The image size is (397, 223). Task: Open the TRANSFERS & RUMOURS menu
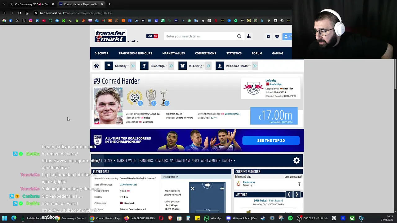pyautogui.click(x=135, y=53)
